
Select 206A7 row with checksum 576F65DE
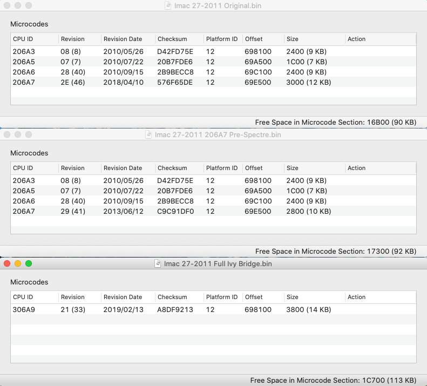coord(214,82)
